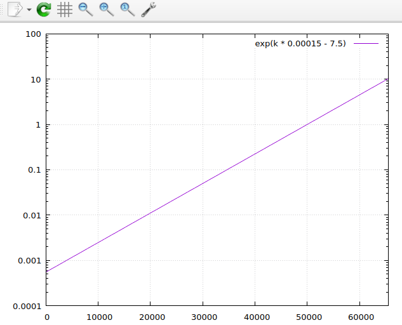Click the y-axis tick label 0.0001
This screenshot has height=325, width=402.
pyautogui.click(x=27, y=306)
